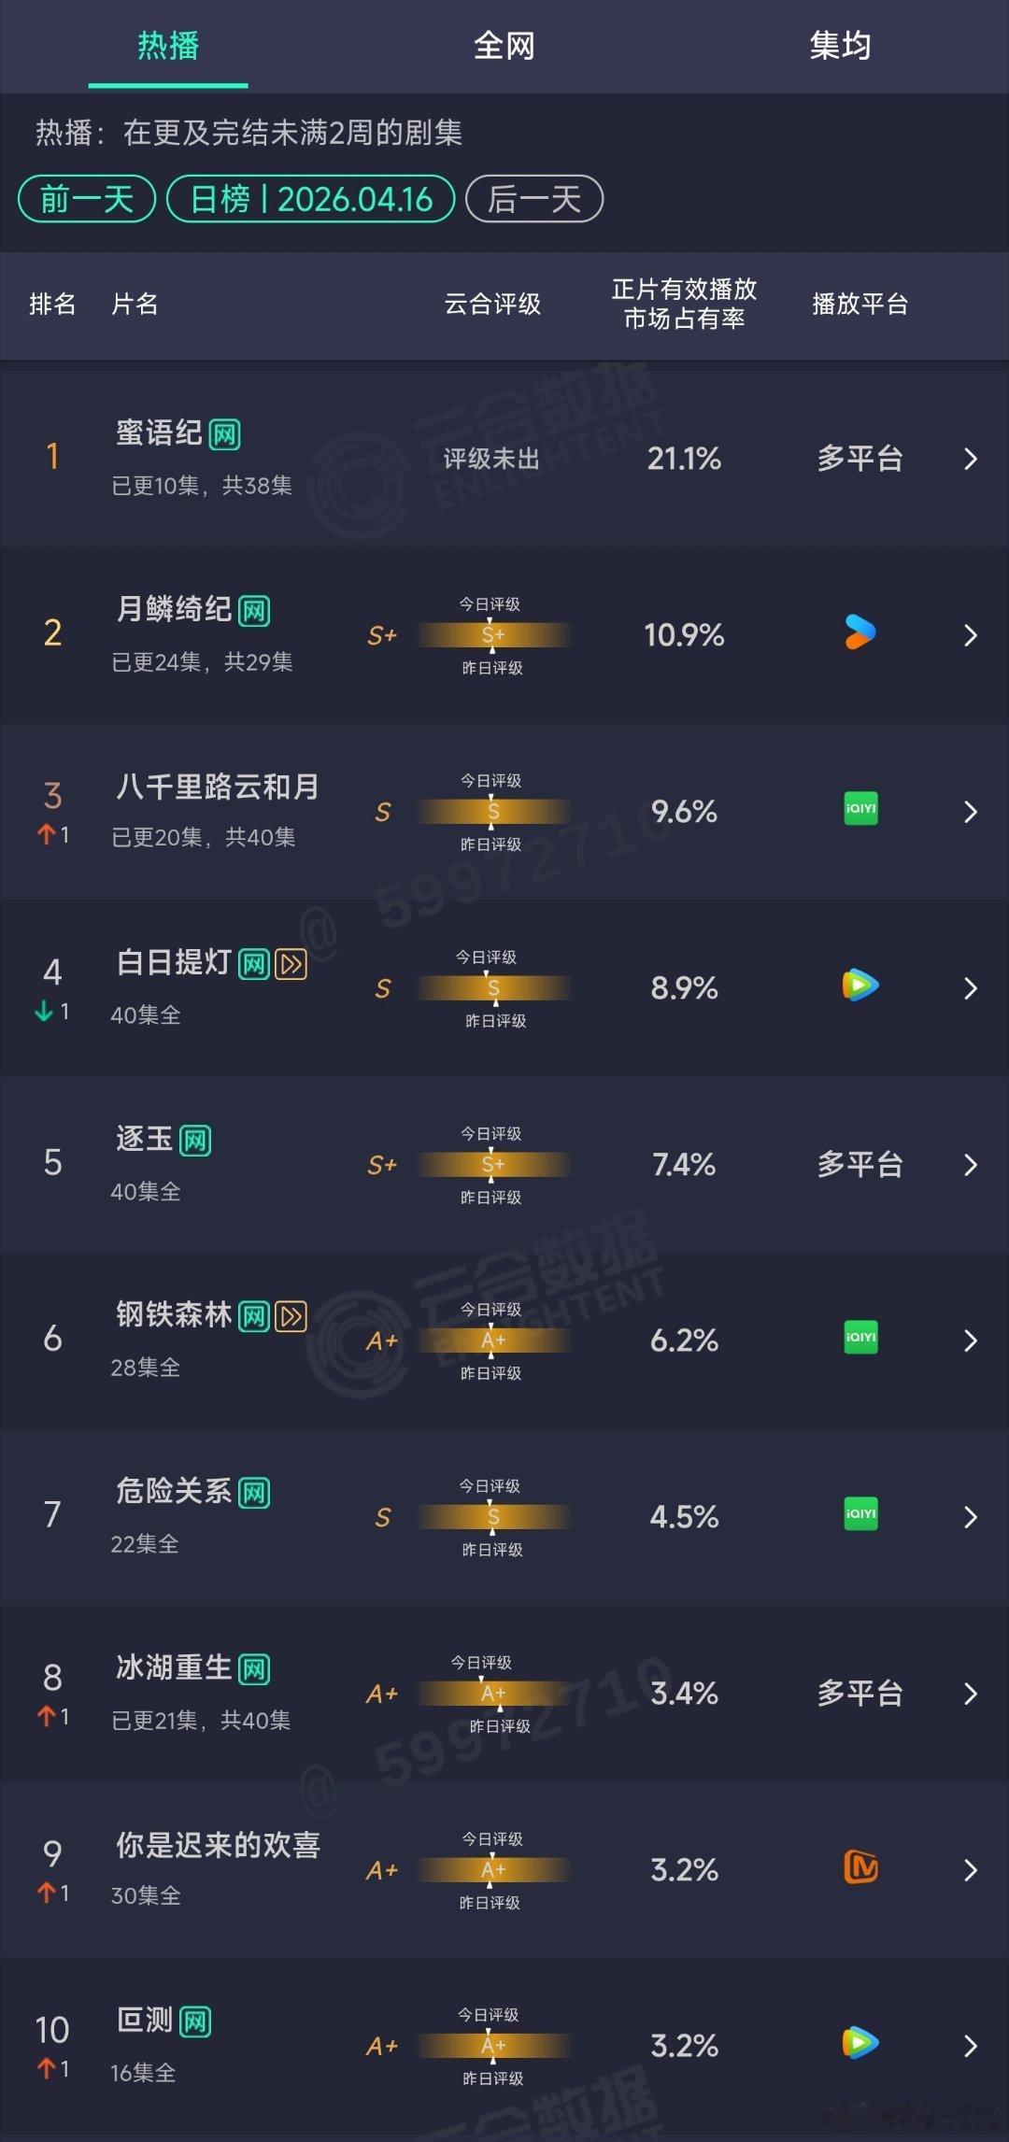This screenshot has height=2142, width=1009.
Task: Open Tencent Video icon beside 叵测
Action: (x=860, y=2046)
